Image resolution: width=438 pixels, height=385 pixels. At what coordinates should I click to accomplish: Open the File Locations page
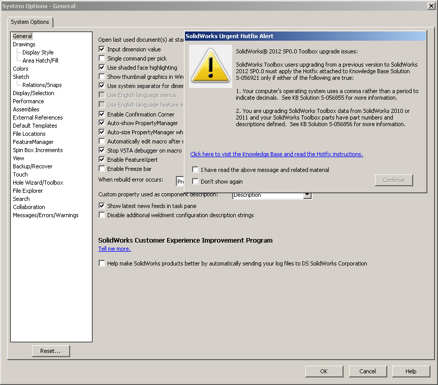(29, 134)
